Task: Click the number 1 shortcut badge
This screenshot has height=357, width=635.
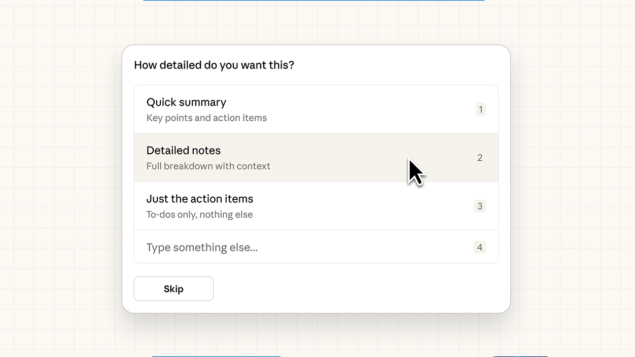Action: 480,110
